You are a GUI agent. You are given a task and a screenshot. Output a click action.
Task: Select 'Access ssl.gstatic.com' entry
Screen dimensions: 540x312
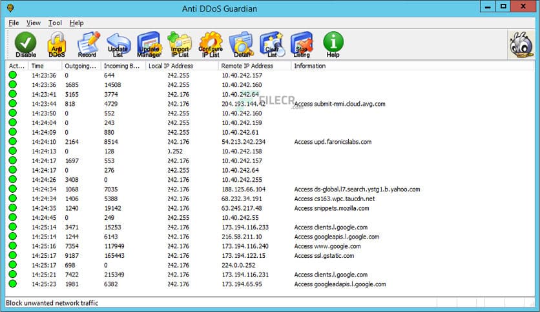click(x=324, y=256)
